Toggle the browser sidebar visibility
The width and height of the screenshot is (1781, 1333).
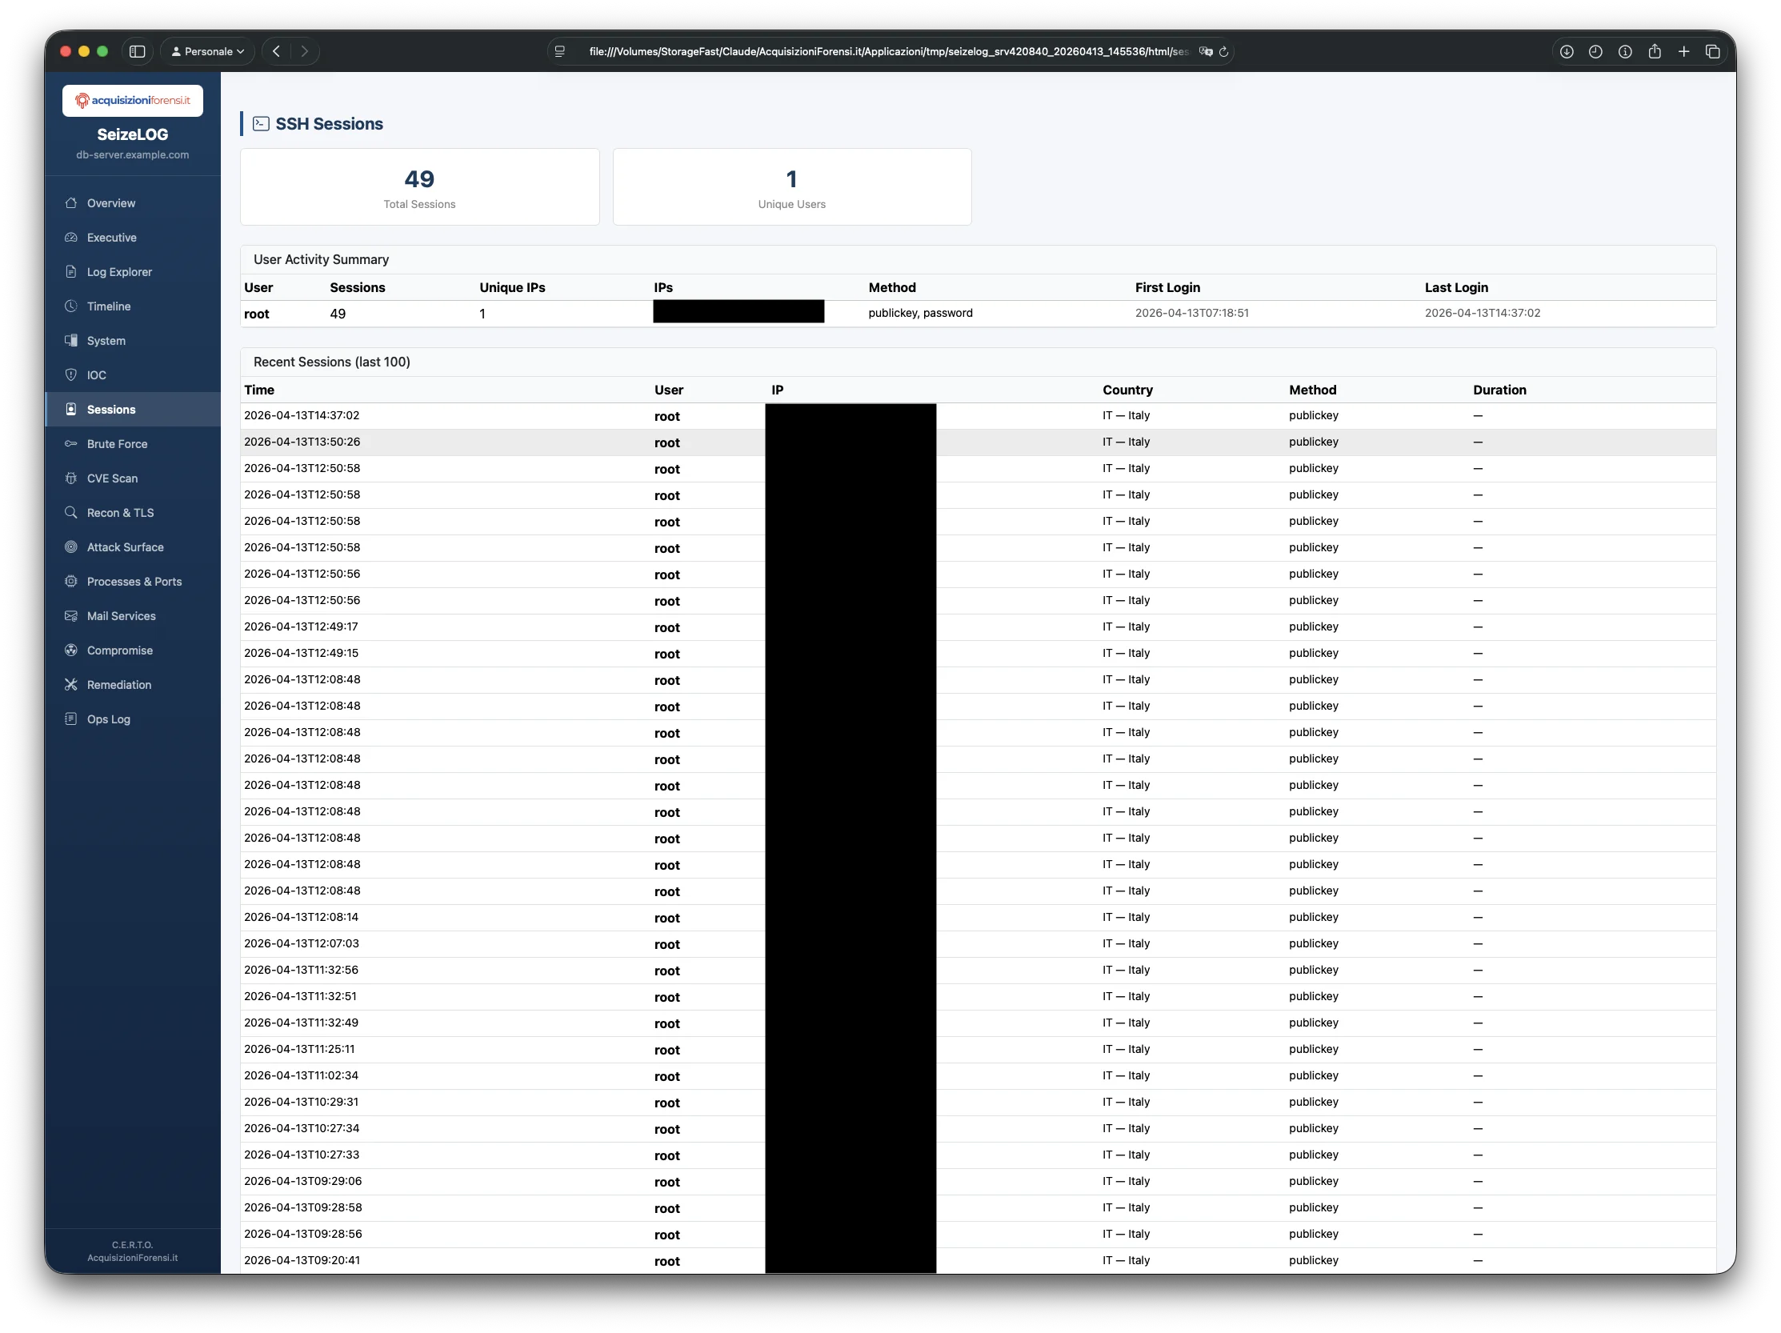coord(137,50)
